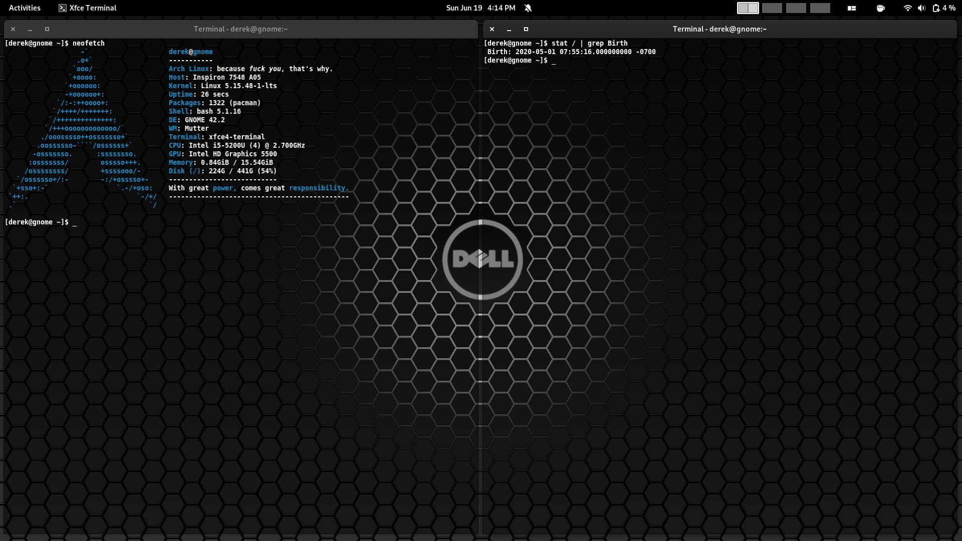962x541 pixels.
Task: Click the 'Shell: bash 5.1.16' line
Action: pyautogui.click(x=204, y=111)
